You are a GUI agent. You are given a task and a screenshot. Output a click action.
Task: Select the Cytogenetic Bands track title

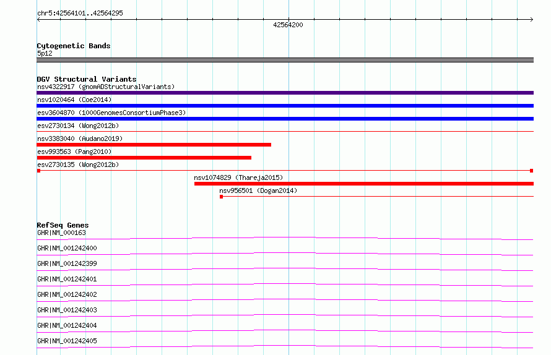[74, 46]
